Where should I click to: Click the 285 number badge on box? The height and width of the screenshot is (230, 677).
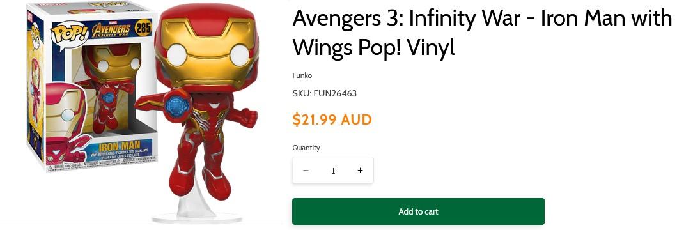pos(143,29)
